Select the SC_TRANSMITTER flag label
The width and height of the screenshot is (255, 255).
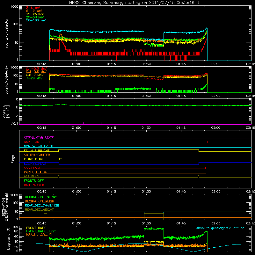click(x=37, y=155)
